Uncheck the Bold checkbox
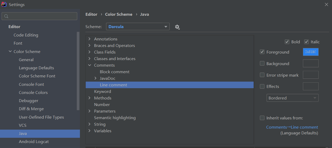This screenshot has height=148, width=332. point(287,42)
